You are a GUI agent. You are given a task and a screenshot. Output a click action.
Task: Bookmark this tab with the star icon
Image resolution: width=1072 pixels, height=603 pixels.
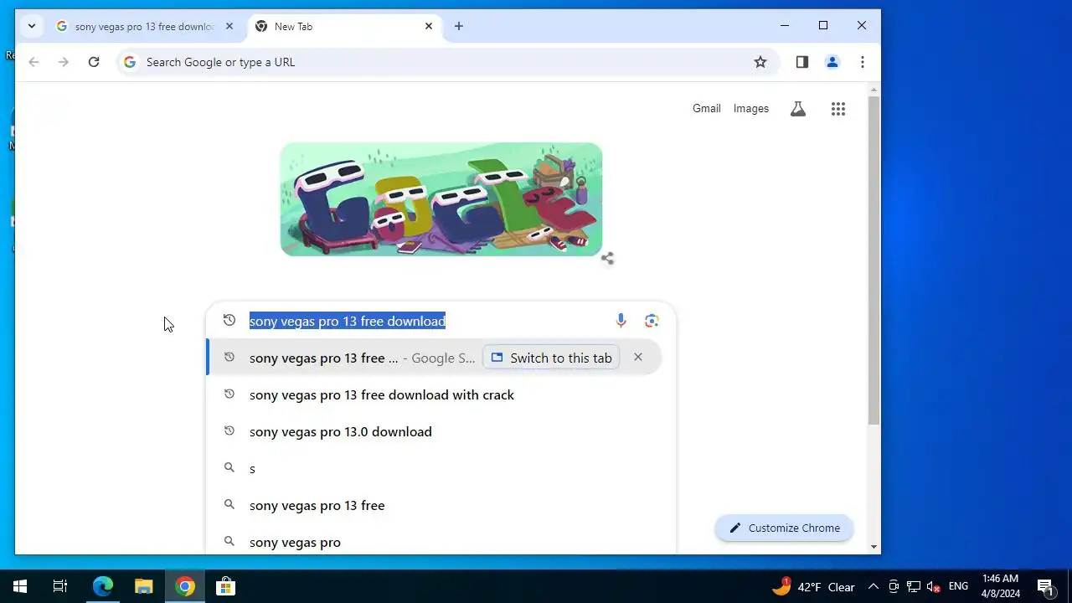tap(760, 62)
